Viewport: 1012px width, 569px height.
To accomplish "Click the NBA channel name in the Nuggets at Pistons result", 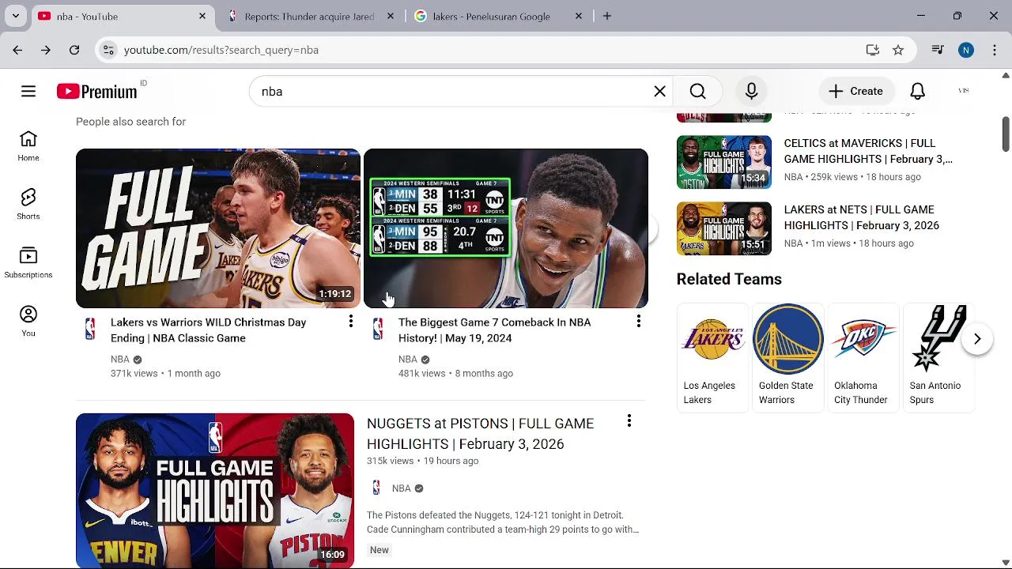I will 402,488.
